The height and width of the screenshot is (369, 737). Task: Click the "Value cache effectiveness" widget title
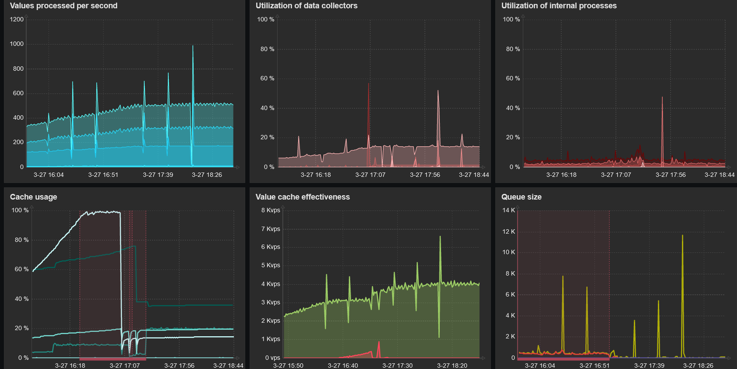(303, 197)
